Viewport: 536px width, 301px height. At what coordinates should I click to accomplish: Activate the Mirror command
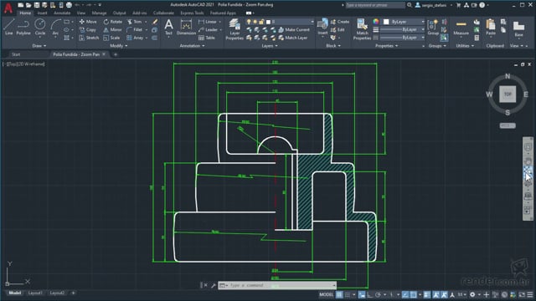point(112,30)
